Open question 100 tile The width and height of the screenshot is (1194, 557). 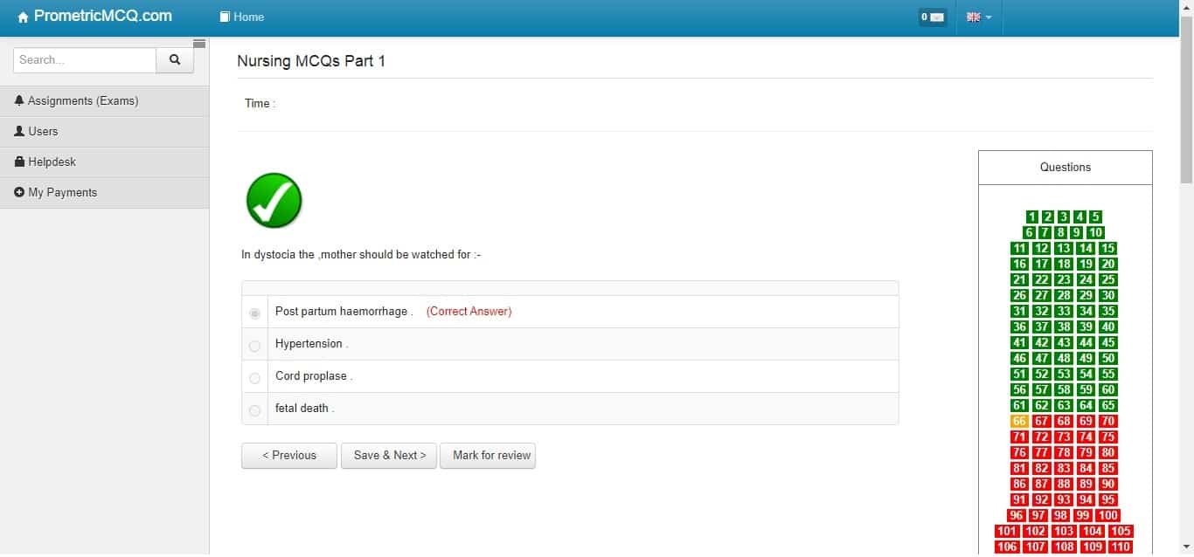[1108, 515]
